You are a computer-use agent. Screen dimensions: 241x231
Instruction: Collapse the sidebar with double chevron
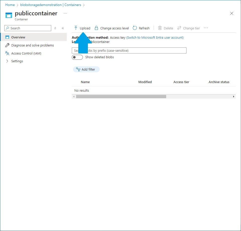pos(63,28)
